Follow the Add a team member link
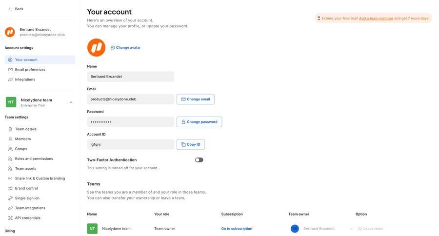The image size is (439, 236). pyautogui.click(x=376, y=18)
